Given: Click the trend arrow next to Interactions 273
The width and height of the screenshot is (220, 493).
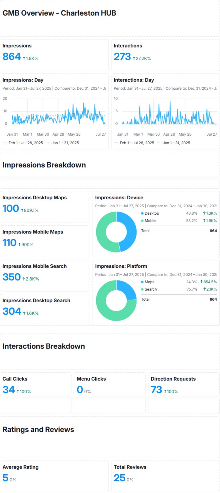Looking at the screenshot, I should pyautogui.click(x=134, y=58).
